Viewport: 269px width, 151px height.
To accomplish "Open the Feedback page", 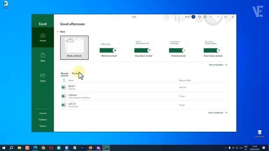I will pos(43,120).
